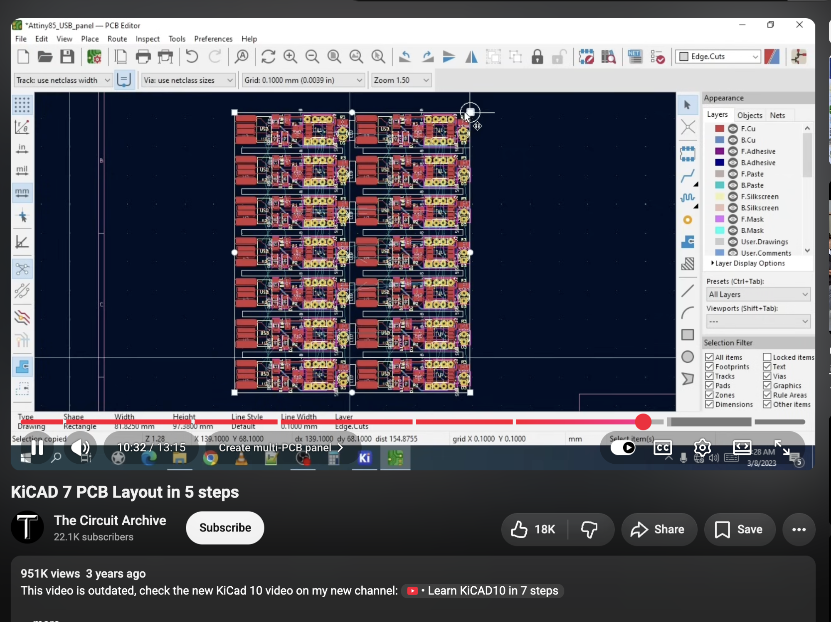Uncheck the Footprints filter checkbox
Viewport: 831px width, 622px height.
[709, 367]
